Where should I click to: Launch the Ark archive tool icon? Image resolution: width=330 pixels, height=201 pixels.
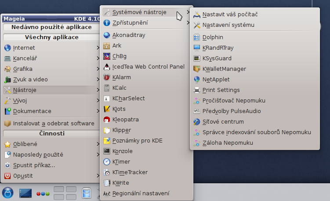pyautogui.click(x=107, y=46)
